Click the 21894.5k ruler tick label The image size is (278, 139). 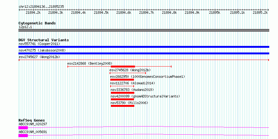tap(101, 12)
